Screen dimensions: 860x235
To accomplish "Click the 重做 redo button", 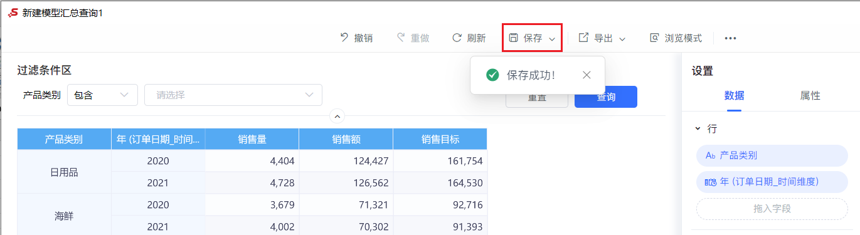I will pyautogui.click(x=413, y=38).
